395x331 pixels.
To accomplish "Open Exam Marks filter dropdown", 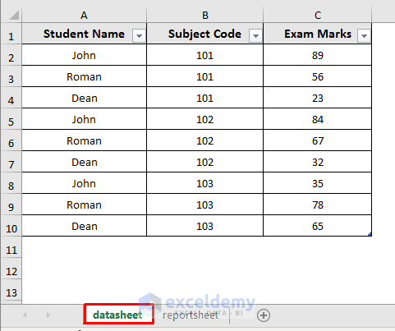I will (x=364, y=36).
